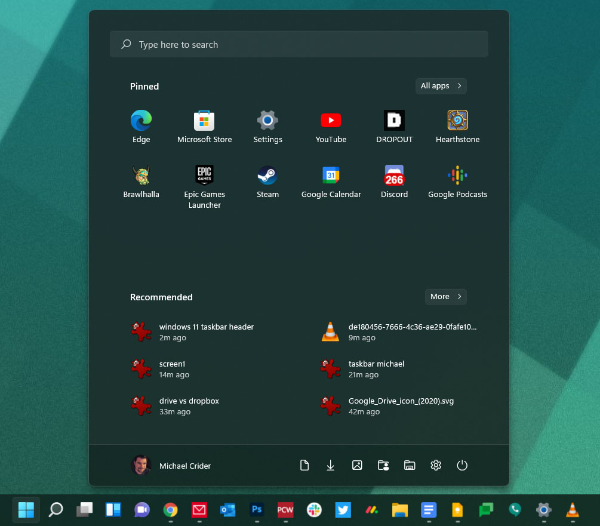
Task: Launch DROPOUT from the pinned apps
Action: 394,127
